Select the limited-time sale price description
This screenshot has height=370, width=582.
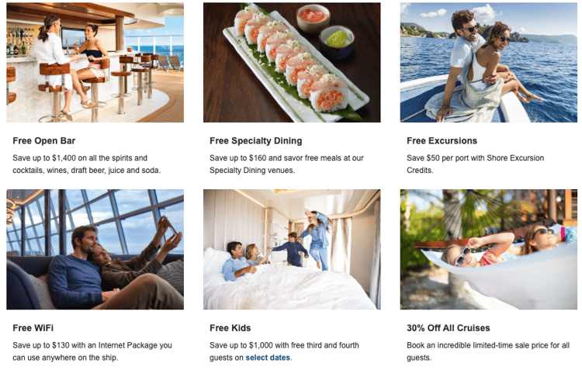(488, 351)
